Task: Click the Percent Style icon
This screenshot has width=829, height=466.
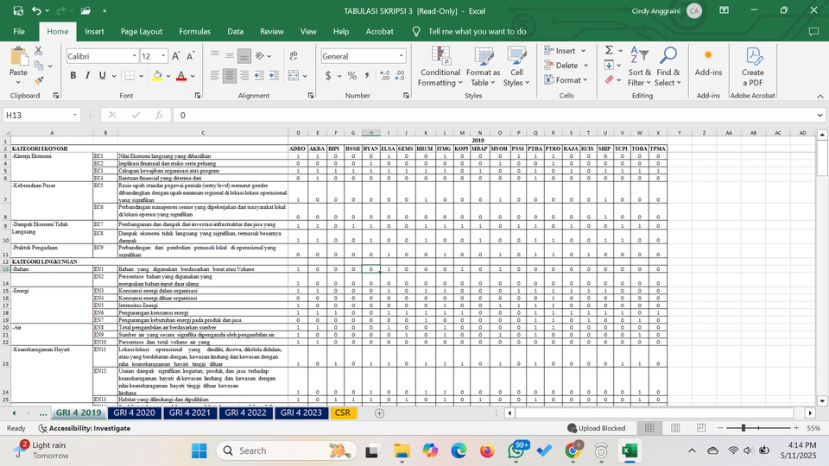Action: coord(352,76)
